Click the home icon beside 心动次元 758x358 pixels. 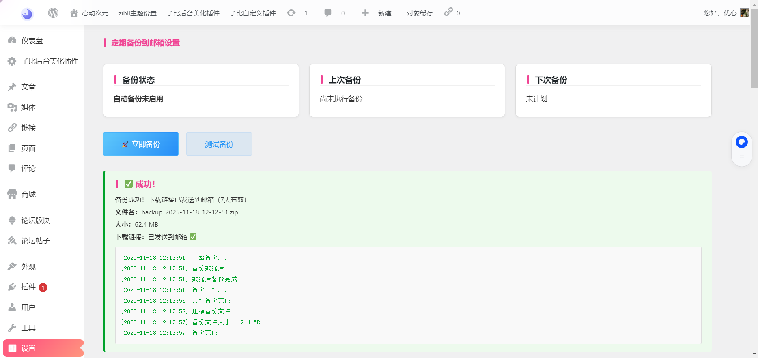pyautogui.click(x=74, y=13)
